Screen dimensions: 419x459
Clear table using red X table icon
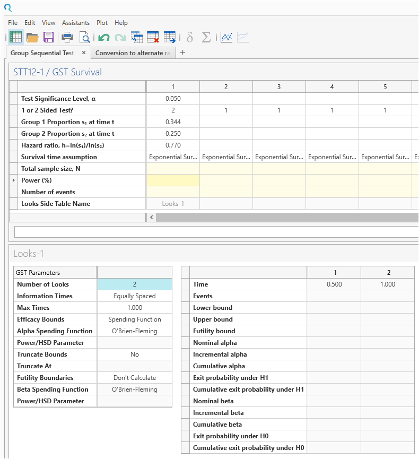(153, 37)
